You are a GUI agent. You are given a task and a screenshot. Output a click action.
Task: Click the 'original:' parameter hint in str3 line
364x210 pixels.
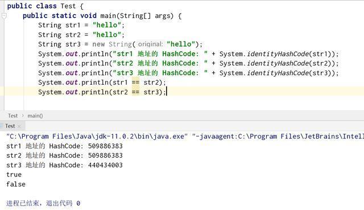click(150, 44)
